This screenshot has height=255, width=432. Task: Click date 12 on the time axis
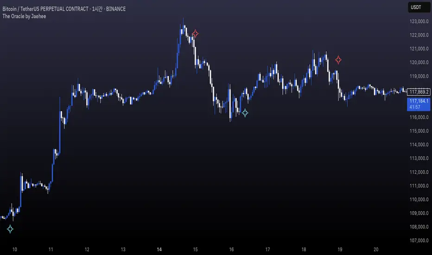[87, 249]
